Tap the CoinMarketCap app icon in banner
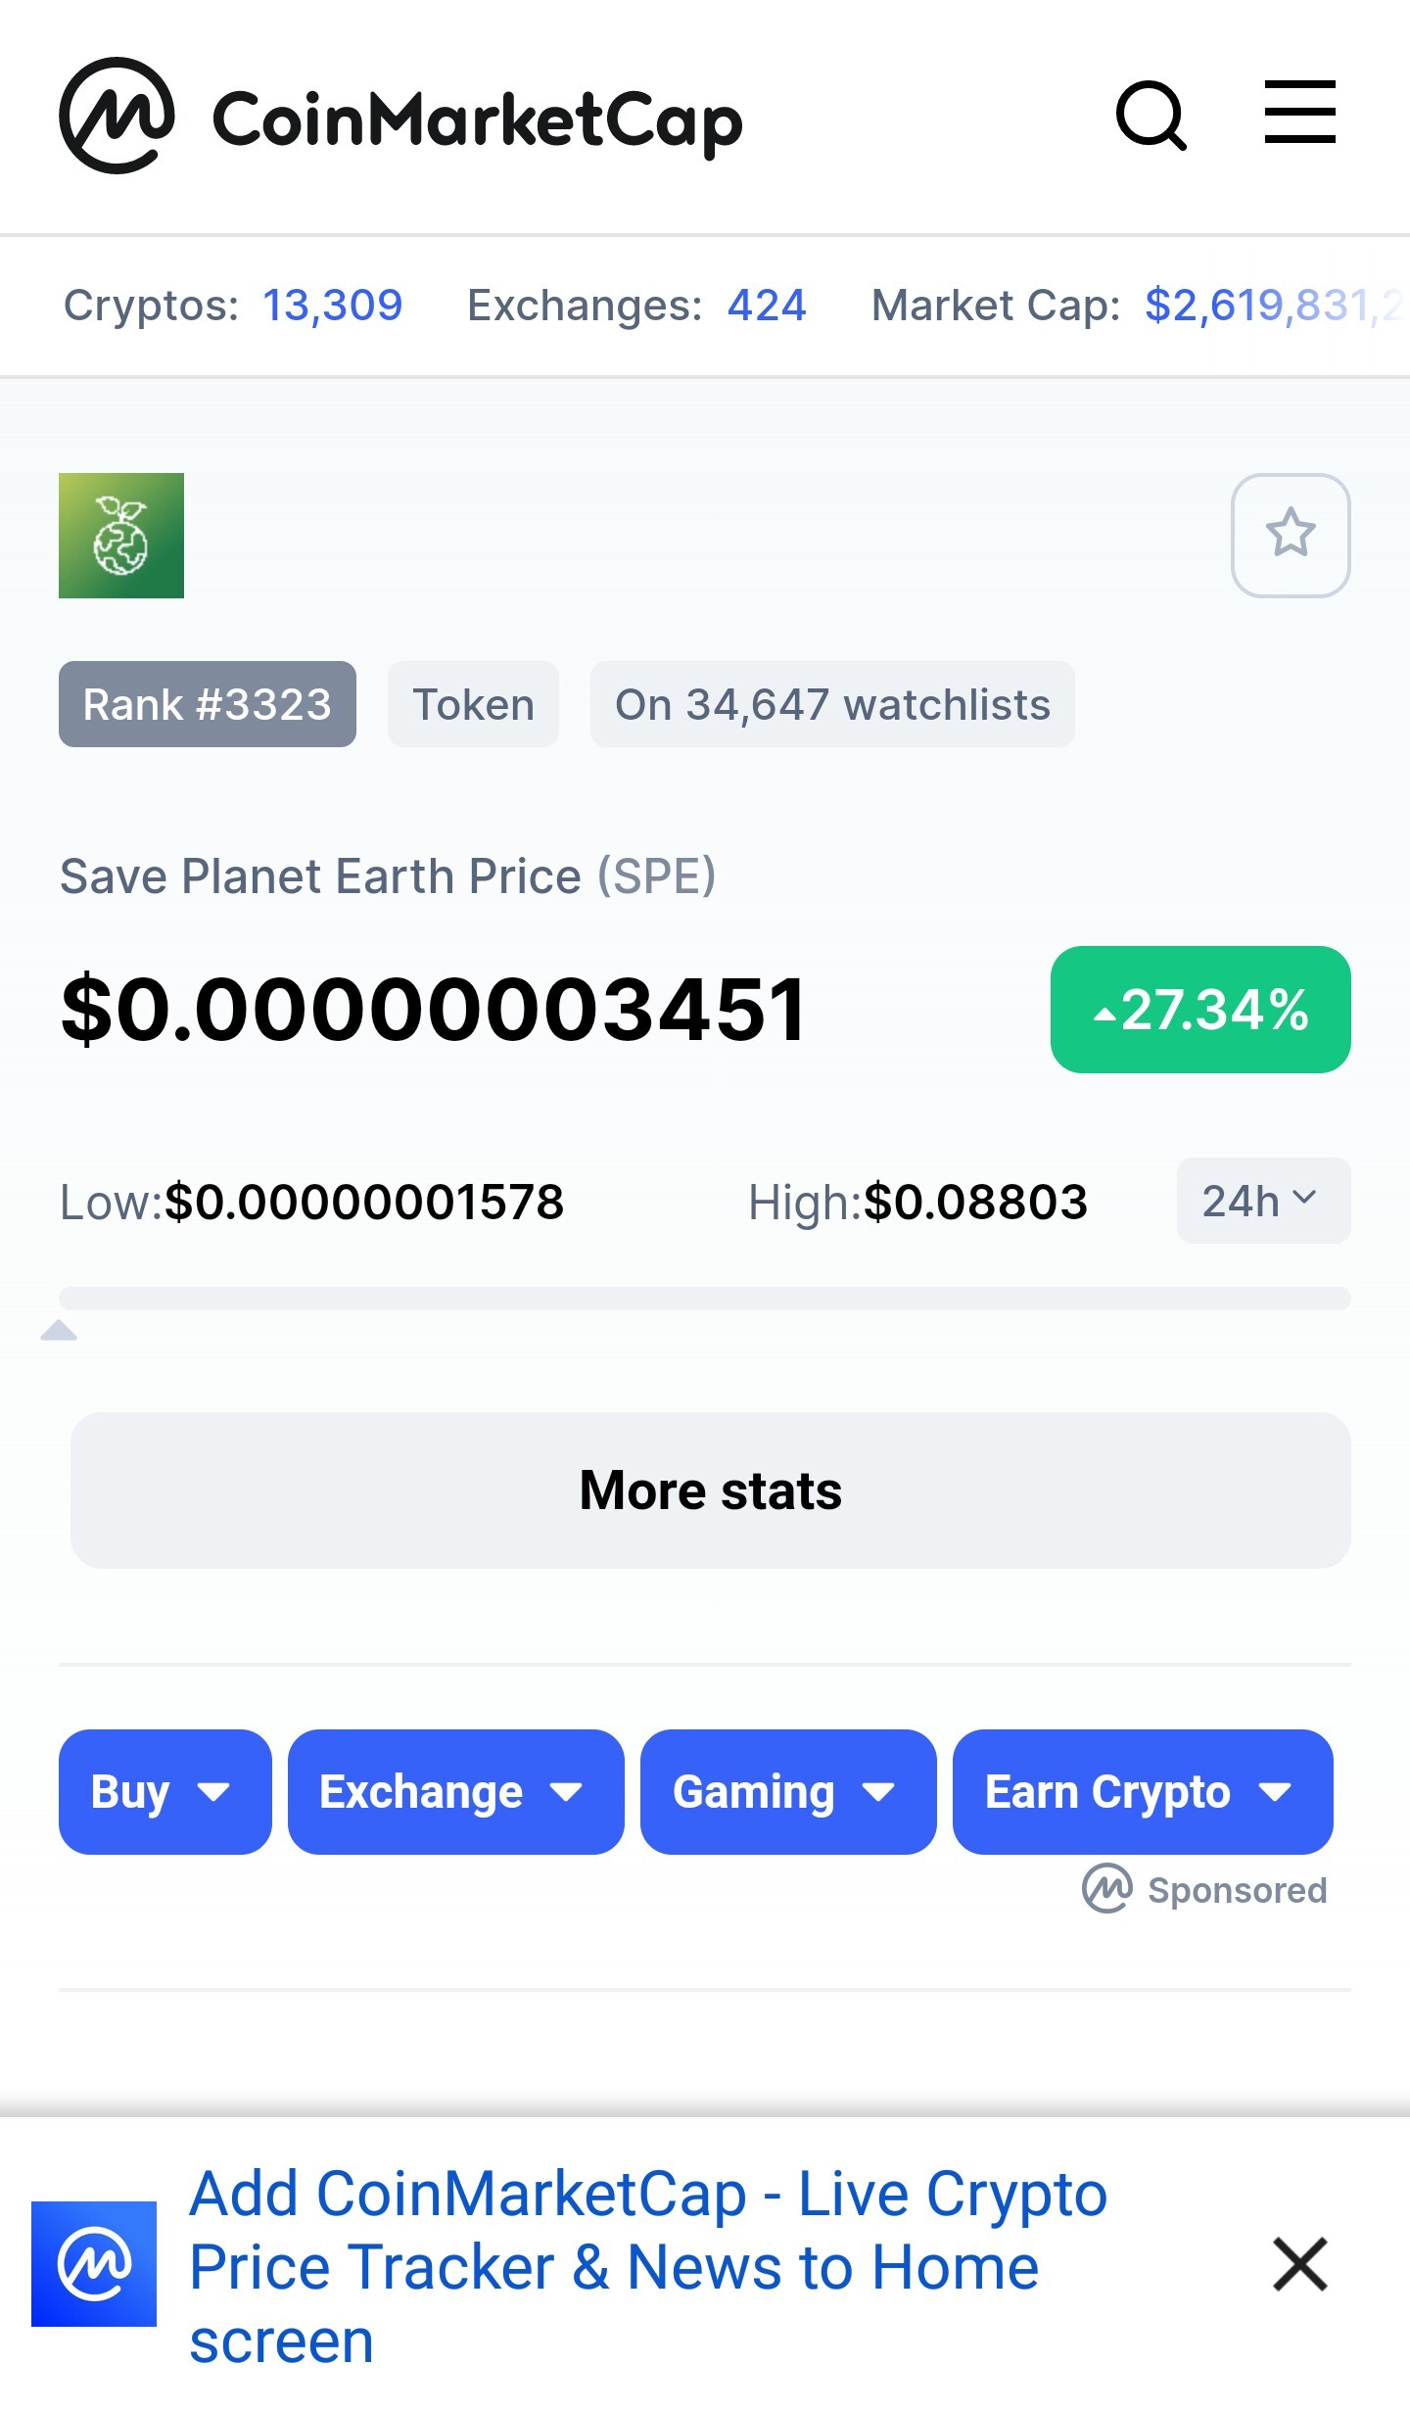Screen dimensions: 1410x2411 [94, 2264]
